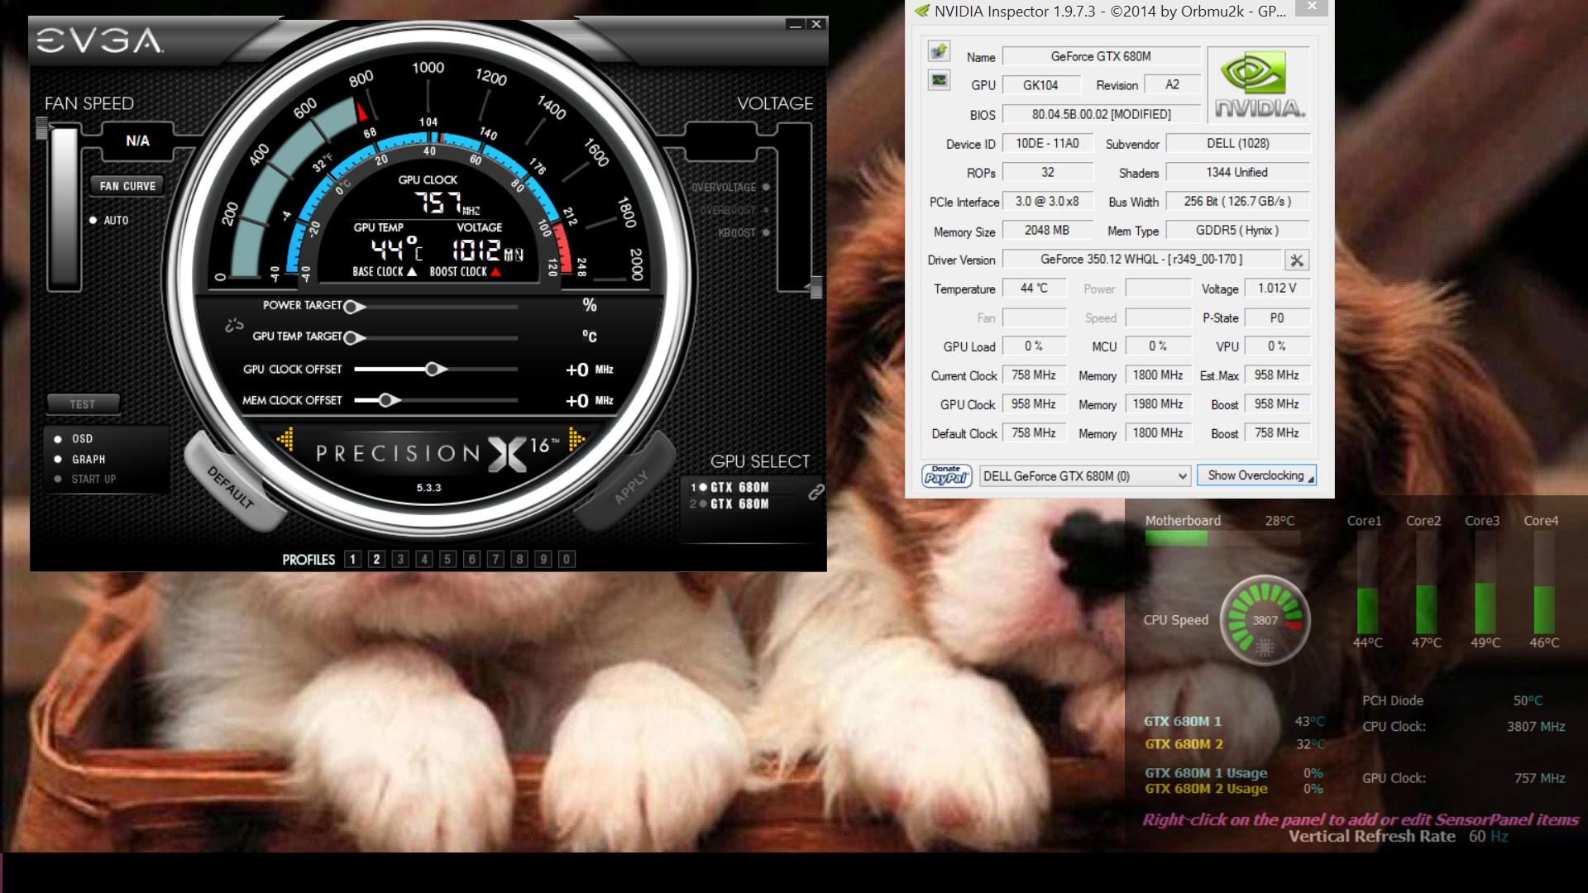Screen dimensions: 1588x893
Task: Load profile 1
Action: point(353,560)
